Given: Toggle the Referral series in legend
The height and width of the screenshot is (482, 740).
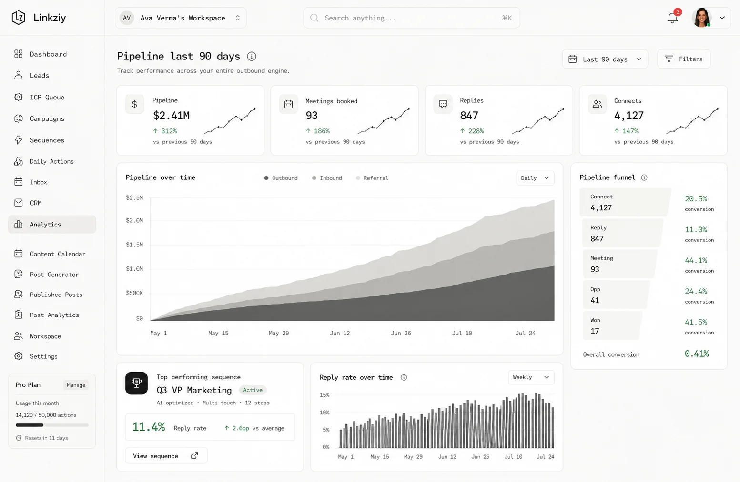Looking at the screenshot, I should pos(372,178).
